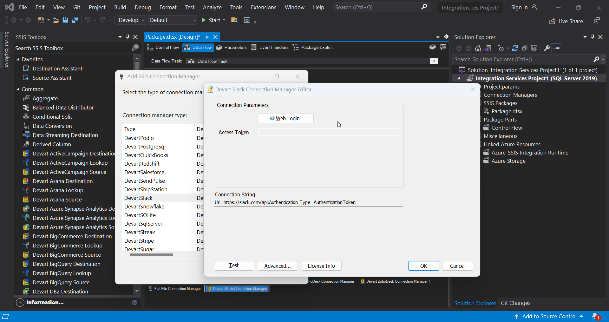The width and height of the screenshot is (609, 322).
Task: Switch to the Control Flow tab
Action: (x=163, y=47)
